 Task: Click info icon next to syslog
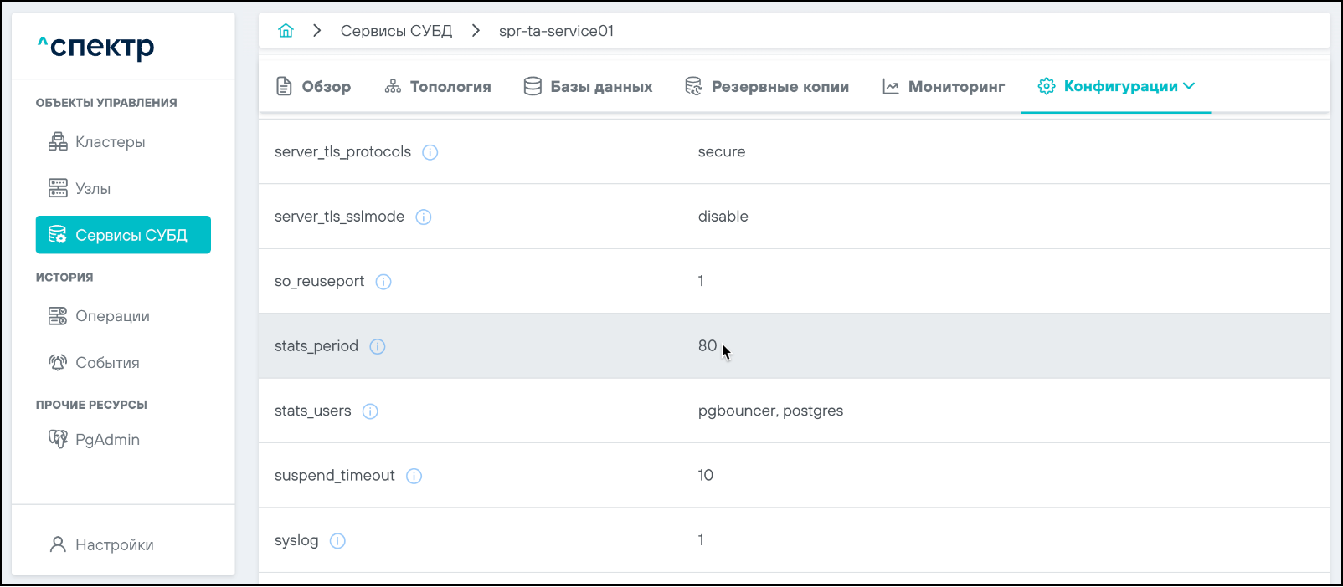337,541
